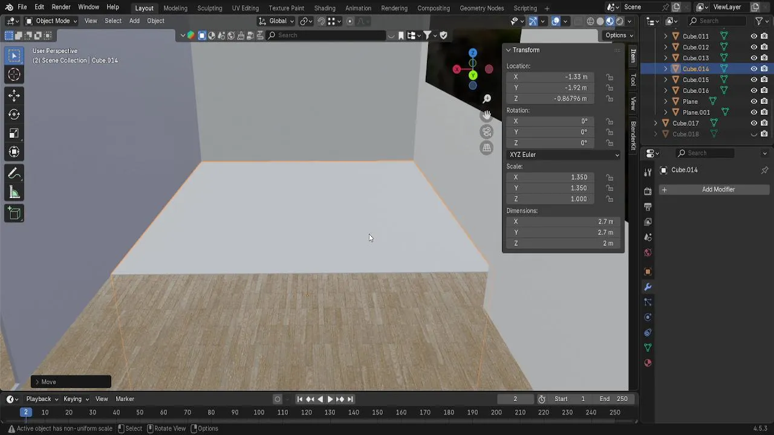Select the Transform tool
The width and height of the screenshot is (774, 435).
(x=14, y=152)
